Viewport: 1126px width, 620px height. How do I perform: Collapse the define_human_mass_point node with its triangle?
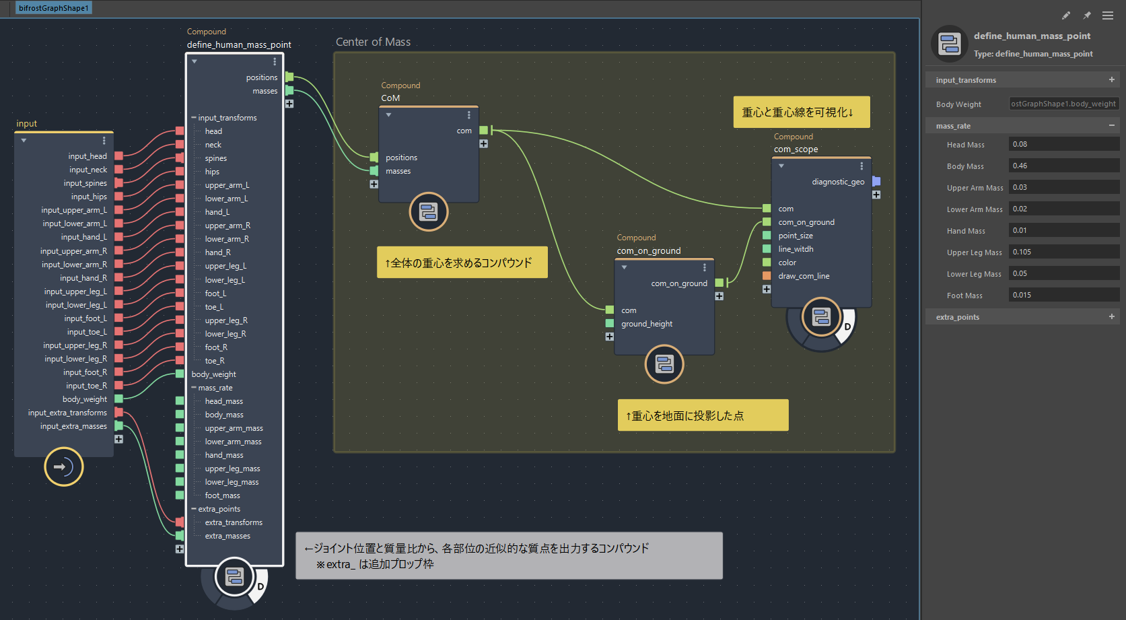click(195, 62)
